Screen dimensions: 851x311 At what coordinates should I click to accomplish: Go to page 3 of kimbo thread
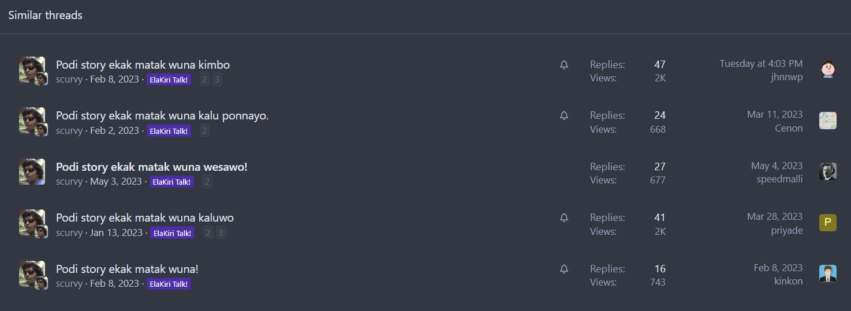pyautogui.click(x=217, y=80)
